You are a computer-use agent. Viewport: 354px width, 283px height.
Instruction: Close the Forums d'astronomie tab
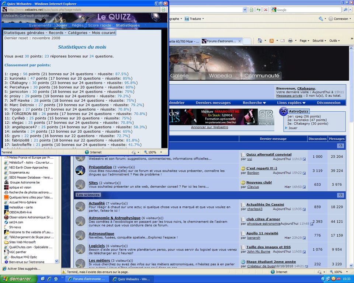240,41
